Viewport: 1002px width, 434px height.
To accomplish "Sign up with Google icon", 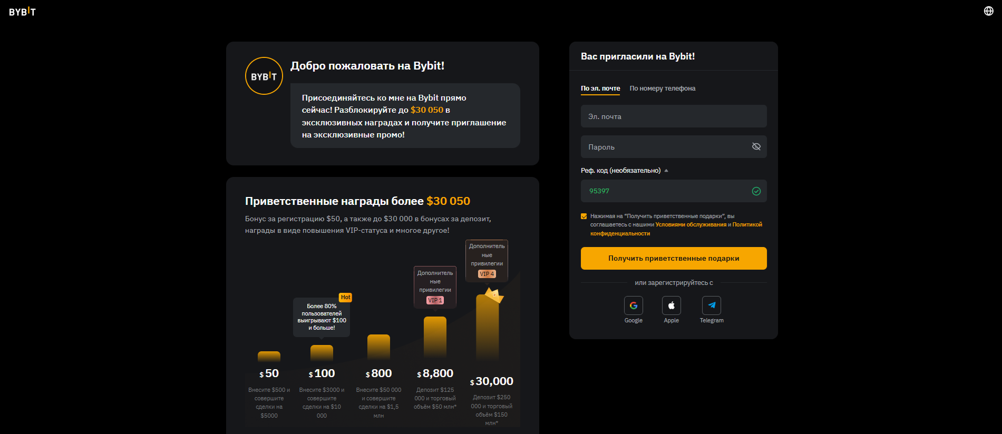I will click(x=633, y=305).
